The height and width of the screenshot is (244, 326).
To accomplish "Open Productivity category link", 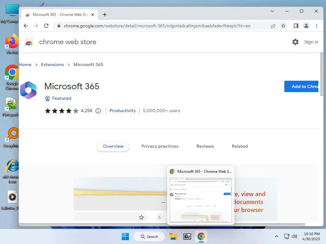I will (123, 111).
